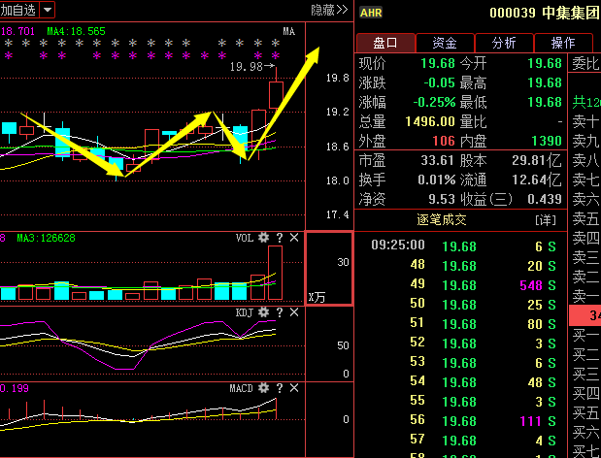Image resolution: width=601 pixels, height=458 pixels.
Task: Open MACD indicator settings gear
Action: 263,388
